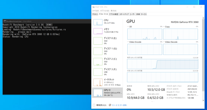Select the CPU mini graph in sidebar
Viewport: 207px width, 110px height.
click(x=98, y=22)
